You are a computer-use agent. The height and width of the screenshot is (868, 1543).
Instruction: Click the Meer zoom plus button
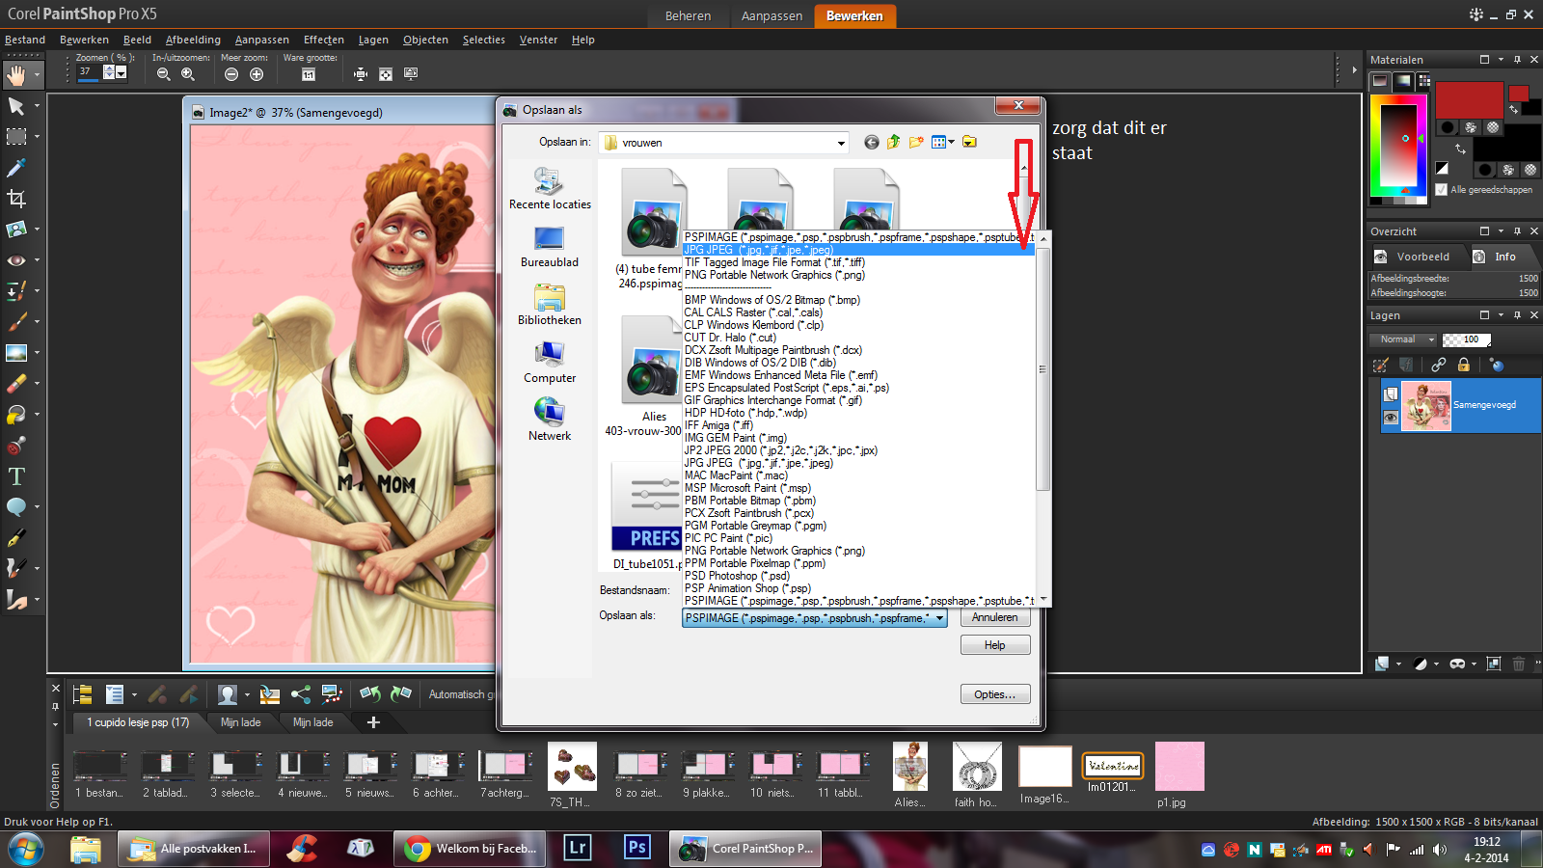pos(257,74)
